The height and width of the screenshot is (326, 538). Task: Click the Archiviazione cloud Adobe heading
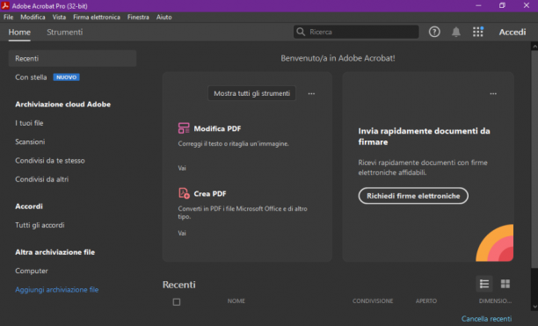(x=62, y=105)
